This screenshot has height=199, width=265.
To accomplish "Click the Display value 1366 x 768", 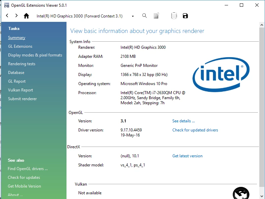I will [x=144, y=75].
